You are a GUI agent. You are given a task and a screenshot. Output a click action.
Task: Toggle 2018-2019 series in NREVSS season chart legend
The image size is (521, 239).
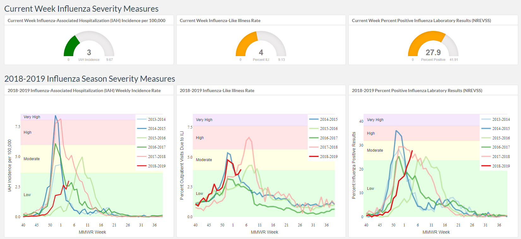(x=496, y=166)
